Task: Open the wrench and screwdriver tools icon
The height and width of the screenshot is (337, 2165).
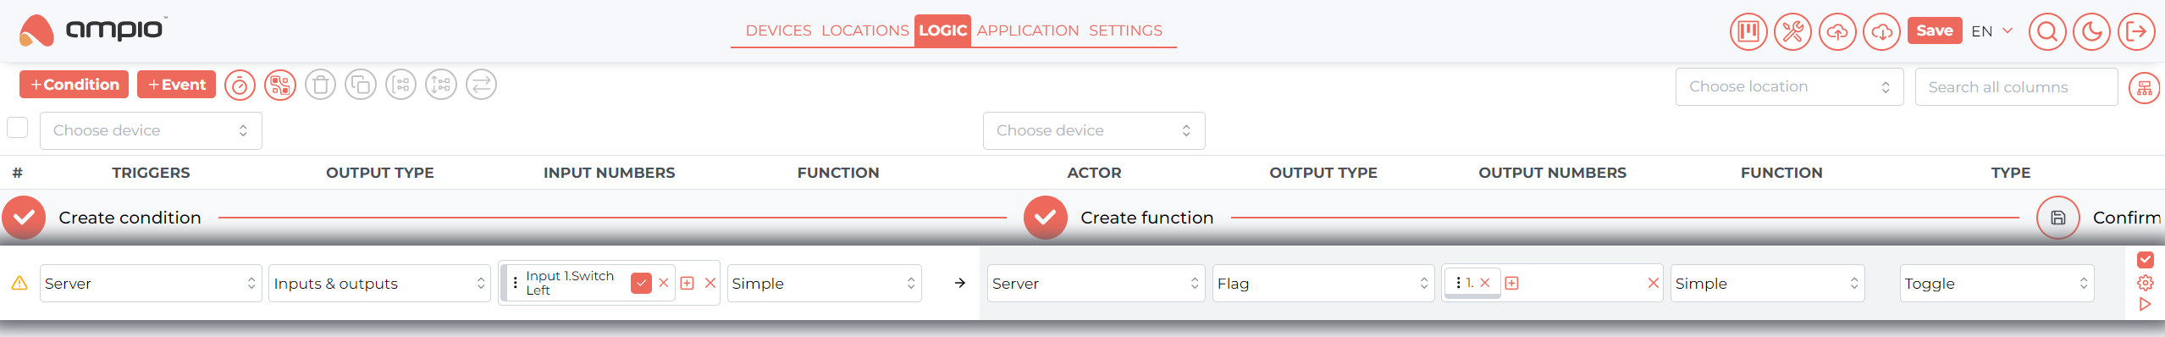Action: point(1792,32)
